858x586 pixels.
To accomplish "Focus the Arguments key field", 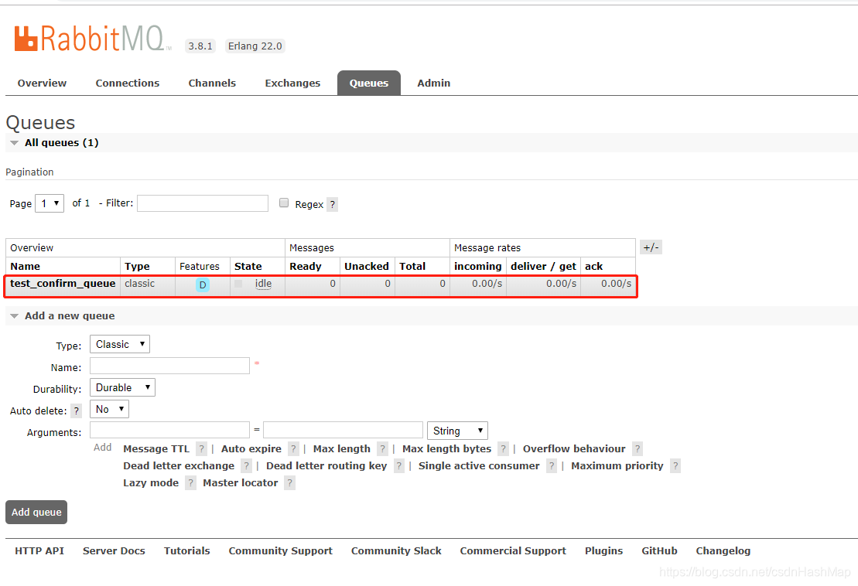I will click(169, 430).
